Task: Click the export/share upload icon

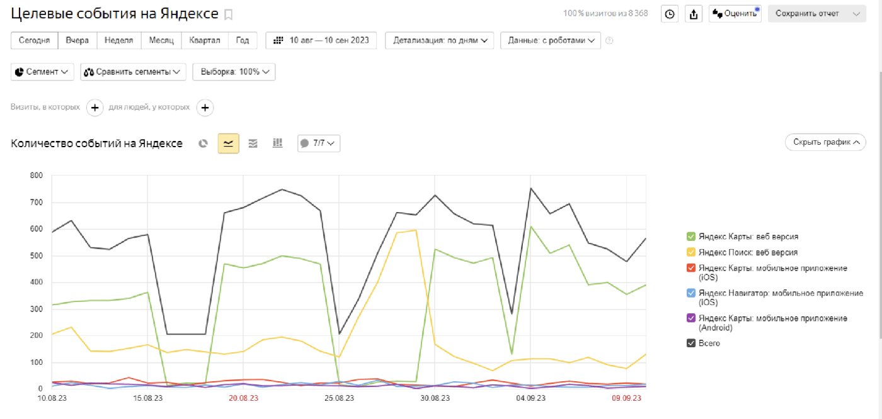Action: pos(694,14)
